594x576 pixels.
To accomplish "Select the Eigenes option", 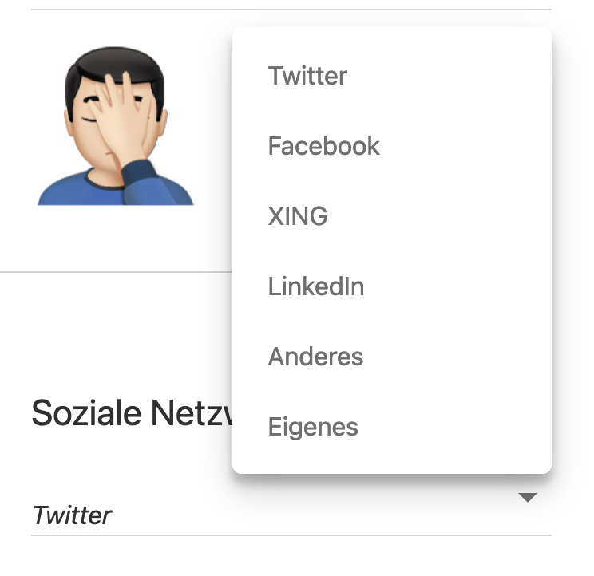I will [313, 427].
